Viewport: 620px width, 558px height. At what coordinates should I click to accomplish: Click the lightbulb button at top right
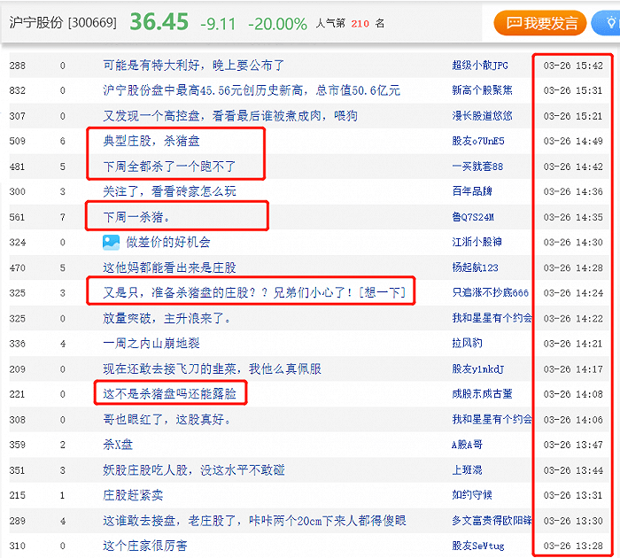609,22
